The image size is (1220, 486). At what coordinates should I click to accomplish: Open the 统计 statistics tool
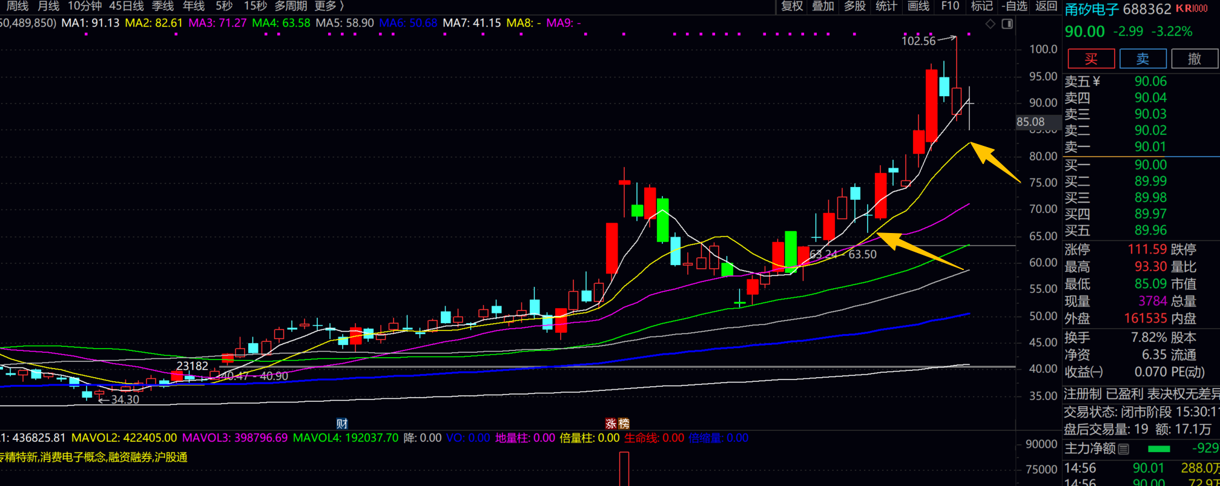coord(886,6)
